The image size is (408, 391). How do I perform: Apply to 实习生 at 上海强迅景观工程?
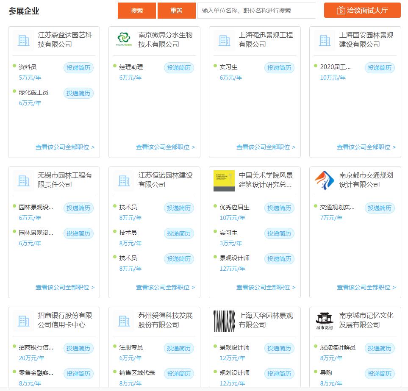tap(279, 68)
